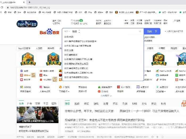
Task: Select the last suggestion ending in 2022
Action: pyautogui.click(x=78, y=77)
